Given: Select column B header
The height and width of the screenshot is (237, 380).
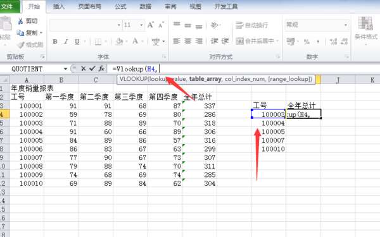Looking at the screenshot, I should [61, 80].
